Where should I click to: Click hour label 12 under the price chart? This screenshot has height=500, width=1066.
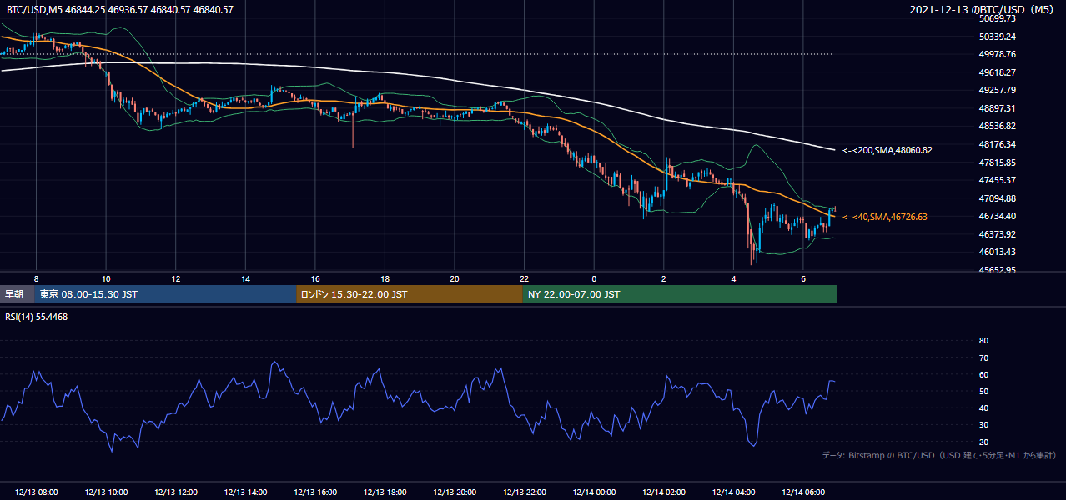coord(175,278)
